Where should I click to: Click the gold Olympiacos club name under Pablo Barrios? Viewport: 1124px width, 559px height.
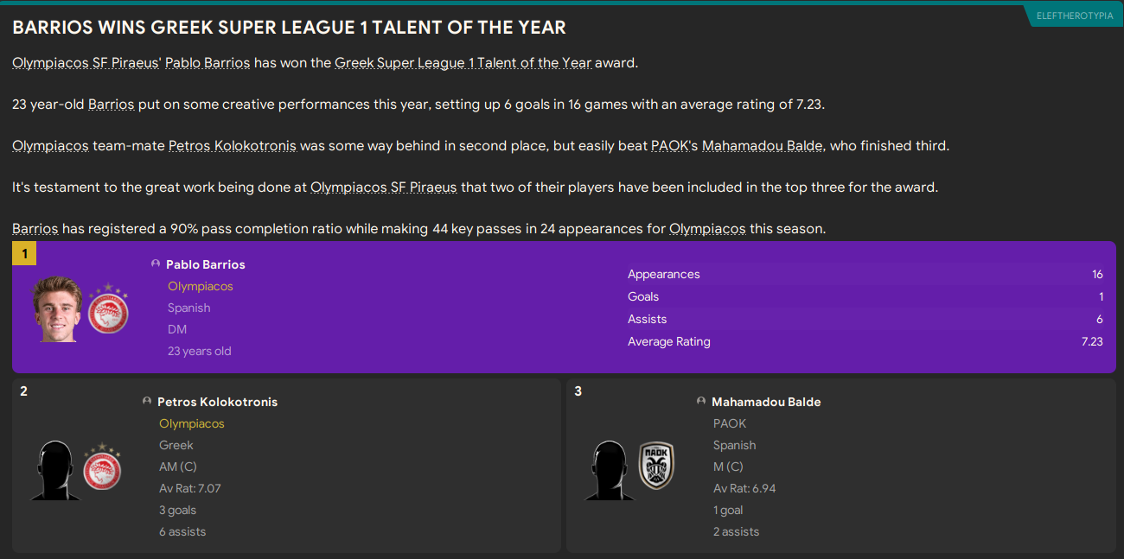201,286
